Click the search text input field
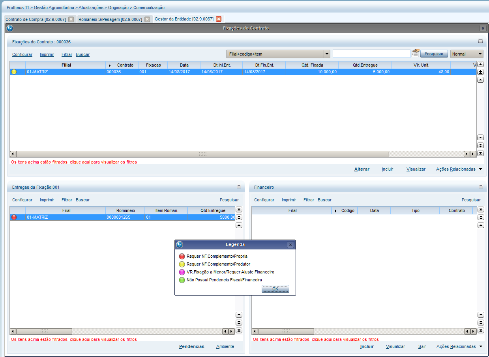 pyautogui.click(x=372, y=54)
